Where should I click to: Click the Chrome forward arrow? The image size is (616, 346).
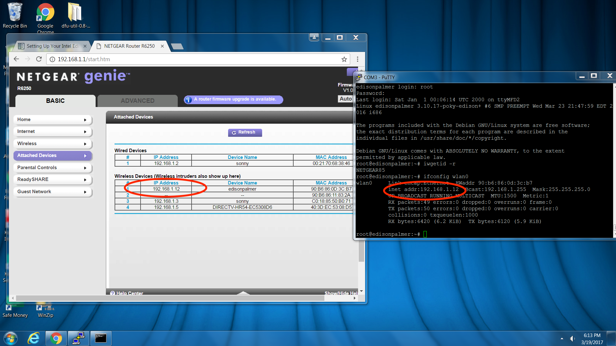tap(28, 59)
